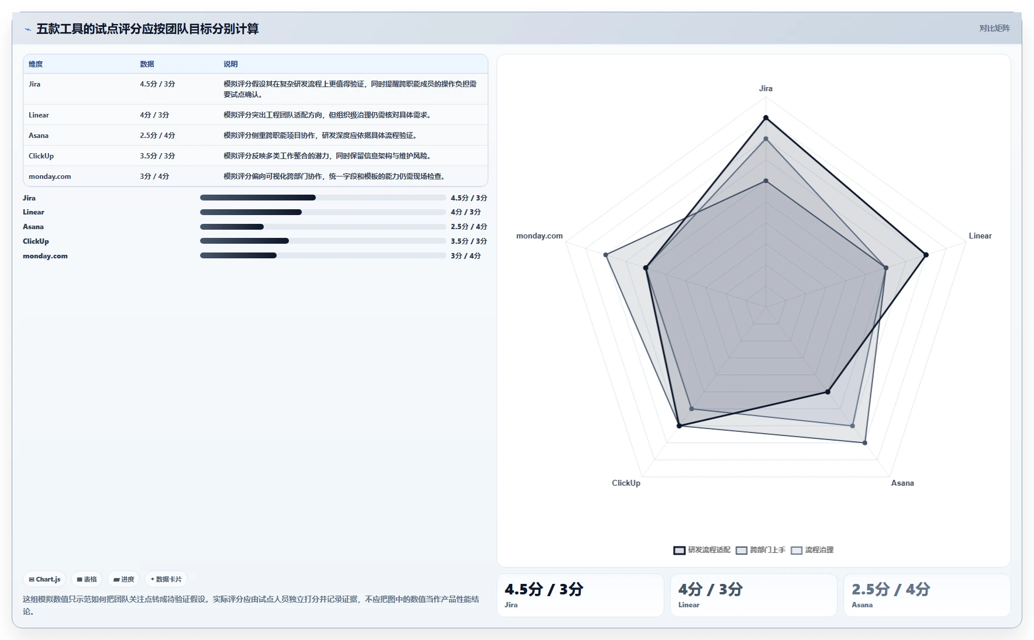Open the Linear score card '4分 / 3分'
The height and width of the screenshot is (640, 1034).
pos(753,595)
